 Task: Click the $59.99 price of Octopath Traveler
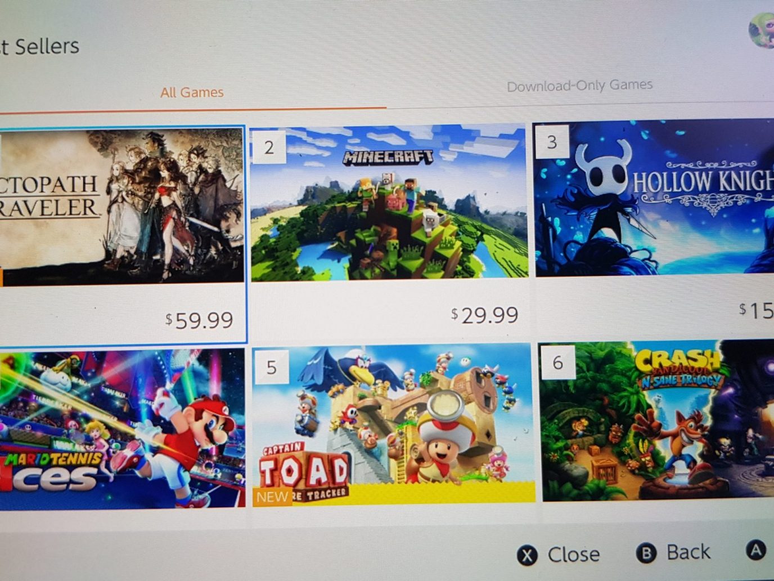(199, 320)
